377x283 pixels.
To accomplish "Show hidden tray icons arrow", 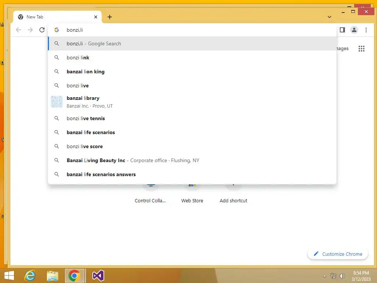I will click(x=324, y=276).
